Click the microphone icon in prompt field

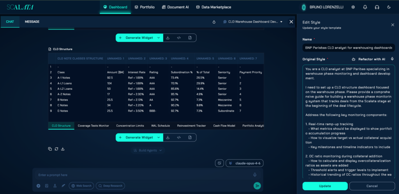pyautogui.click(x=255, y=175)
